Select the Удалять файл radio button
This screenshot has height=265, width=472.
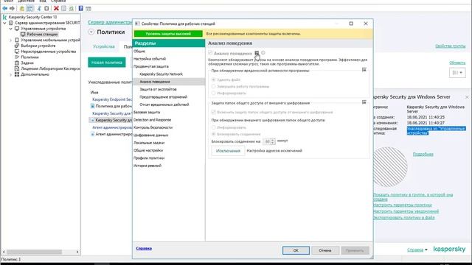pyautogui.click(x=213, y=79)
